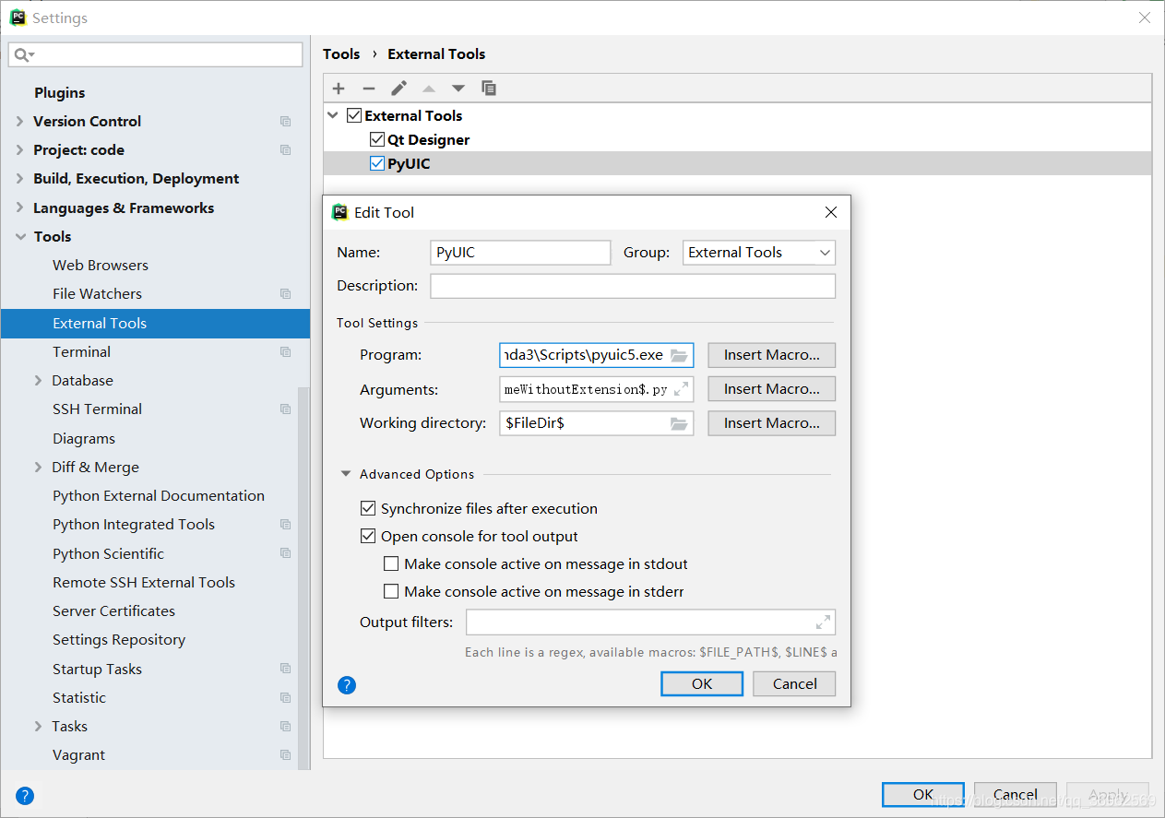The width and height of the screenshot is (1165, 818).
Task: Select Web Browsers settings page
Action: click(101, 266)
